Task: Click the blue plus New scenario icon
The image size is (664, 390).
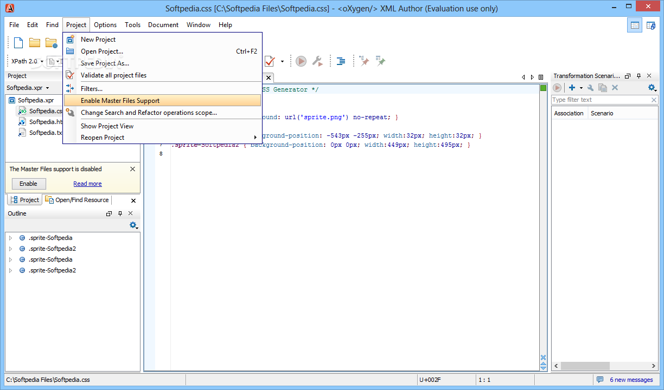Action: pos(572,88)
